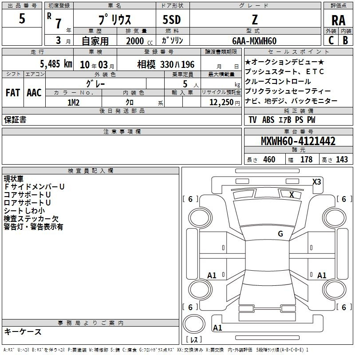Click the RA evaluation score
Image resolution: width=355 pixels, height=355 pixels.
(x=338, y=20)
